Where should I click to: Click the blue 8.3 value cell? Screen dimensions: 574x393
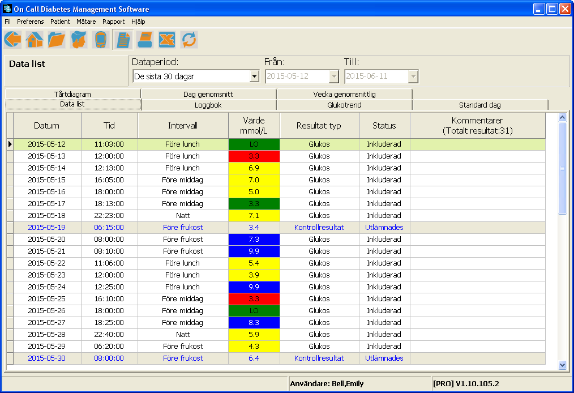(x=254, y=323)
